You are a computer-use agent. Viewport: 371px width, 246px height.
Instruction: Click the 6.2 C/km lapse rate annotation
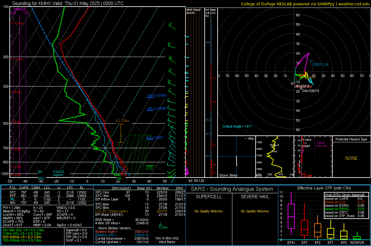(122, 121)
